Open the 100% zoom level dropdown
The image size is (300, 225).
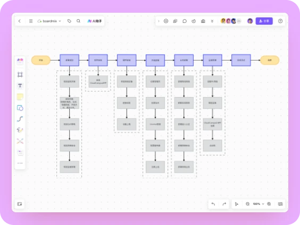point(259,204)
